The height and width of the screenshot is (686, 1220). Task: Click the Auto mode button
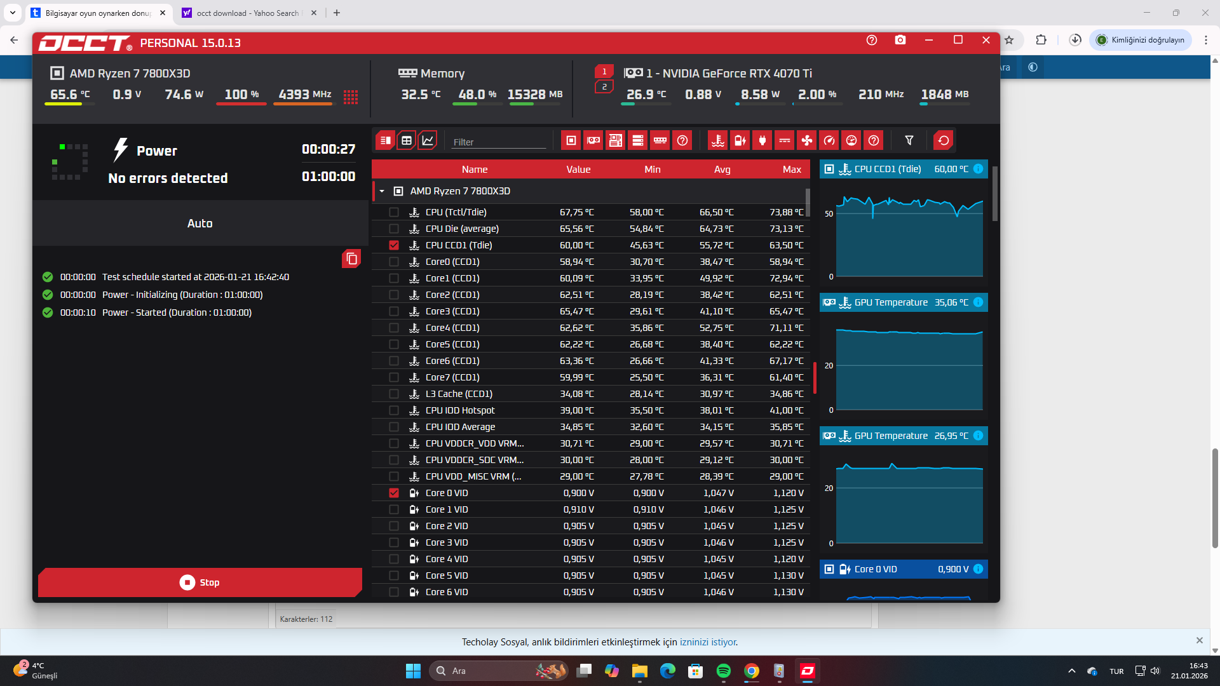200,224
